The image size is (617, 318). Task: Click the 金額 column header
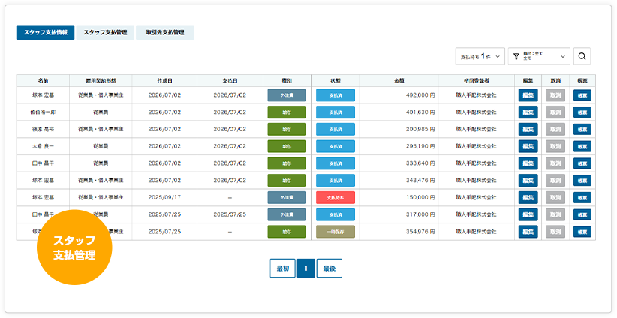[399, 81]
